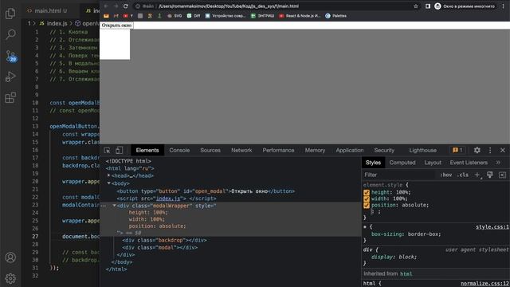The width and height of the screenshot is (510, 287).
Task: Open the VS Code Explorer icon
Action: click(10, 13)
